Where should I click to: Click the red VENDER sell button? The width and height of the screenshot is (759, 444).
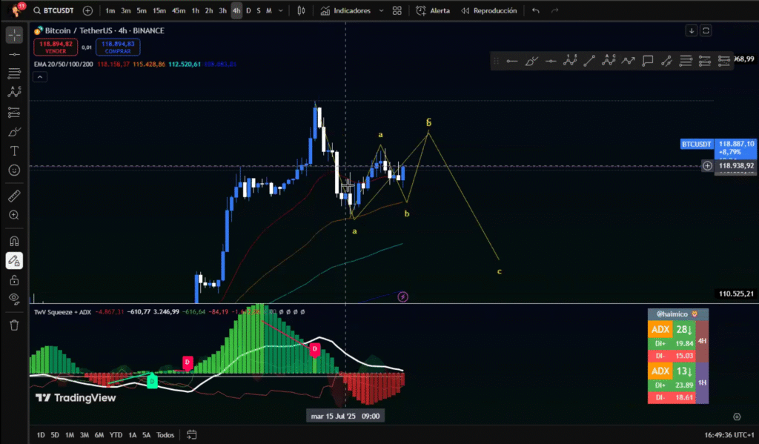56,47
